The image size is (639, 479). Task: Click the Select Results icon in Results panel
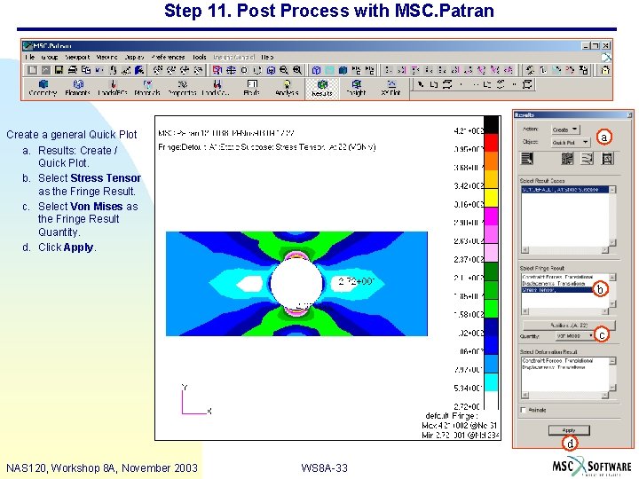tap(527, 158)
